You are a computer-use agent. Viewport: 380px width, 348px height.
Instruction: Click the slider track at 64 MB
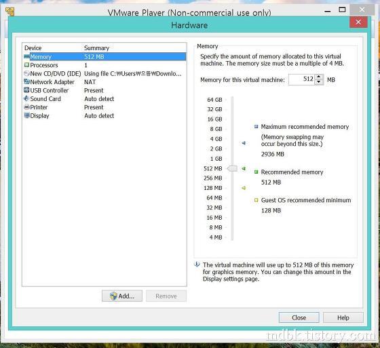tap(232, 198)
